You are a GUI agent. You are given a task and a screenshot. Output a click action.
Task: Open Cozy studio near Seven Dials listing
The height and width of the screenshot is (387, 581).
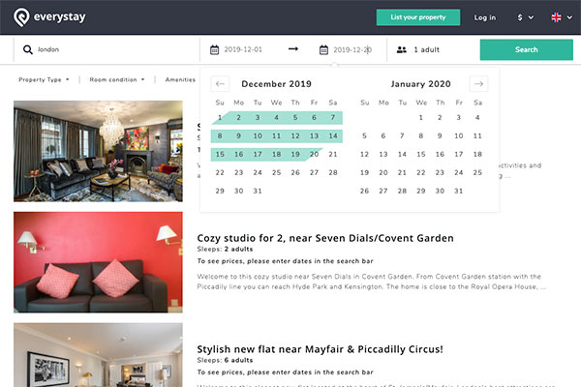click(x=325, y=238)
